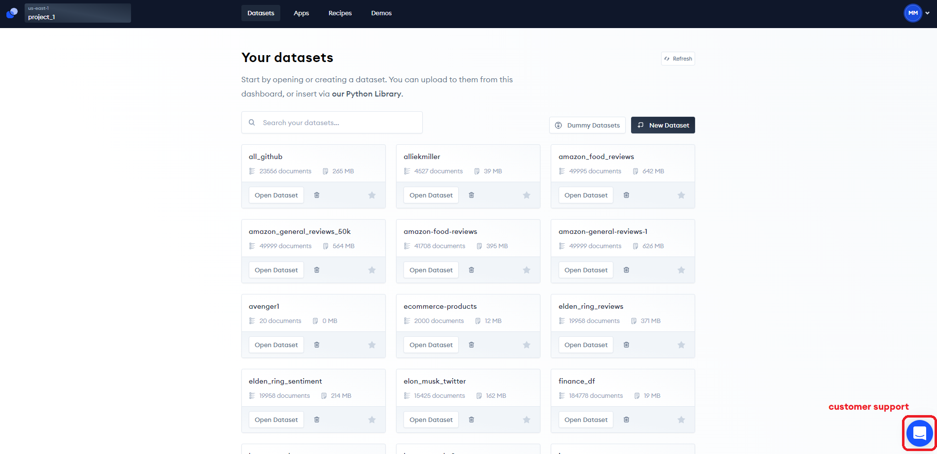Click trash icon for alliekmiller dataset
Screen dimensions: 937x454
[471, 195]
